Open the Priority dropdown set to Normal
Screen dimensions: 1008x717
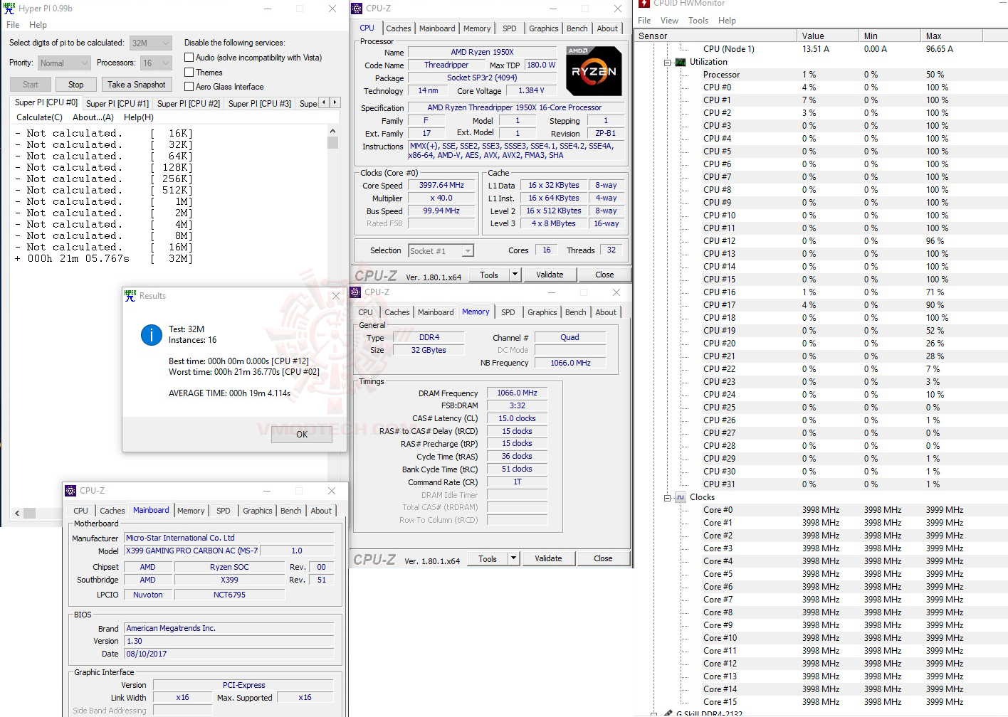click(x=63, y=63)
